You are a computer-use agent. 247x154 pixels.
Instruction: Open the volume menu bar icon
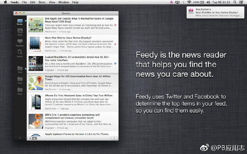tap(208, 2)
